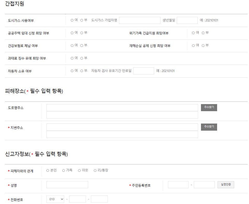Click 주소찾기 next to 지번주소
Screen dimensions: 249x204
(x=209, y=127)
